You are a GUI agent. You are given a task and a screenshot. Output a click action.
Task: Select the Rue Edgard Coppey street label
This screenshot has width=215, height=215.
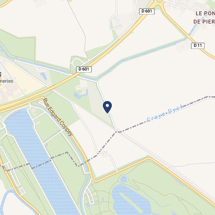(57, 117)
